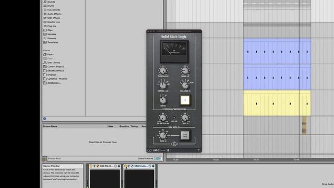Open DRUM SAMPLES folder
334x188 pixels.
pyautogui.click(x=55, y=70)
